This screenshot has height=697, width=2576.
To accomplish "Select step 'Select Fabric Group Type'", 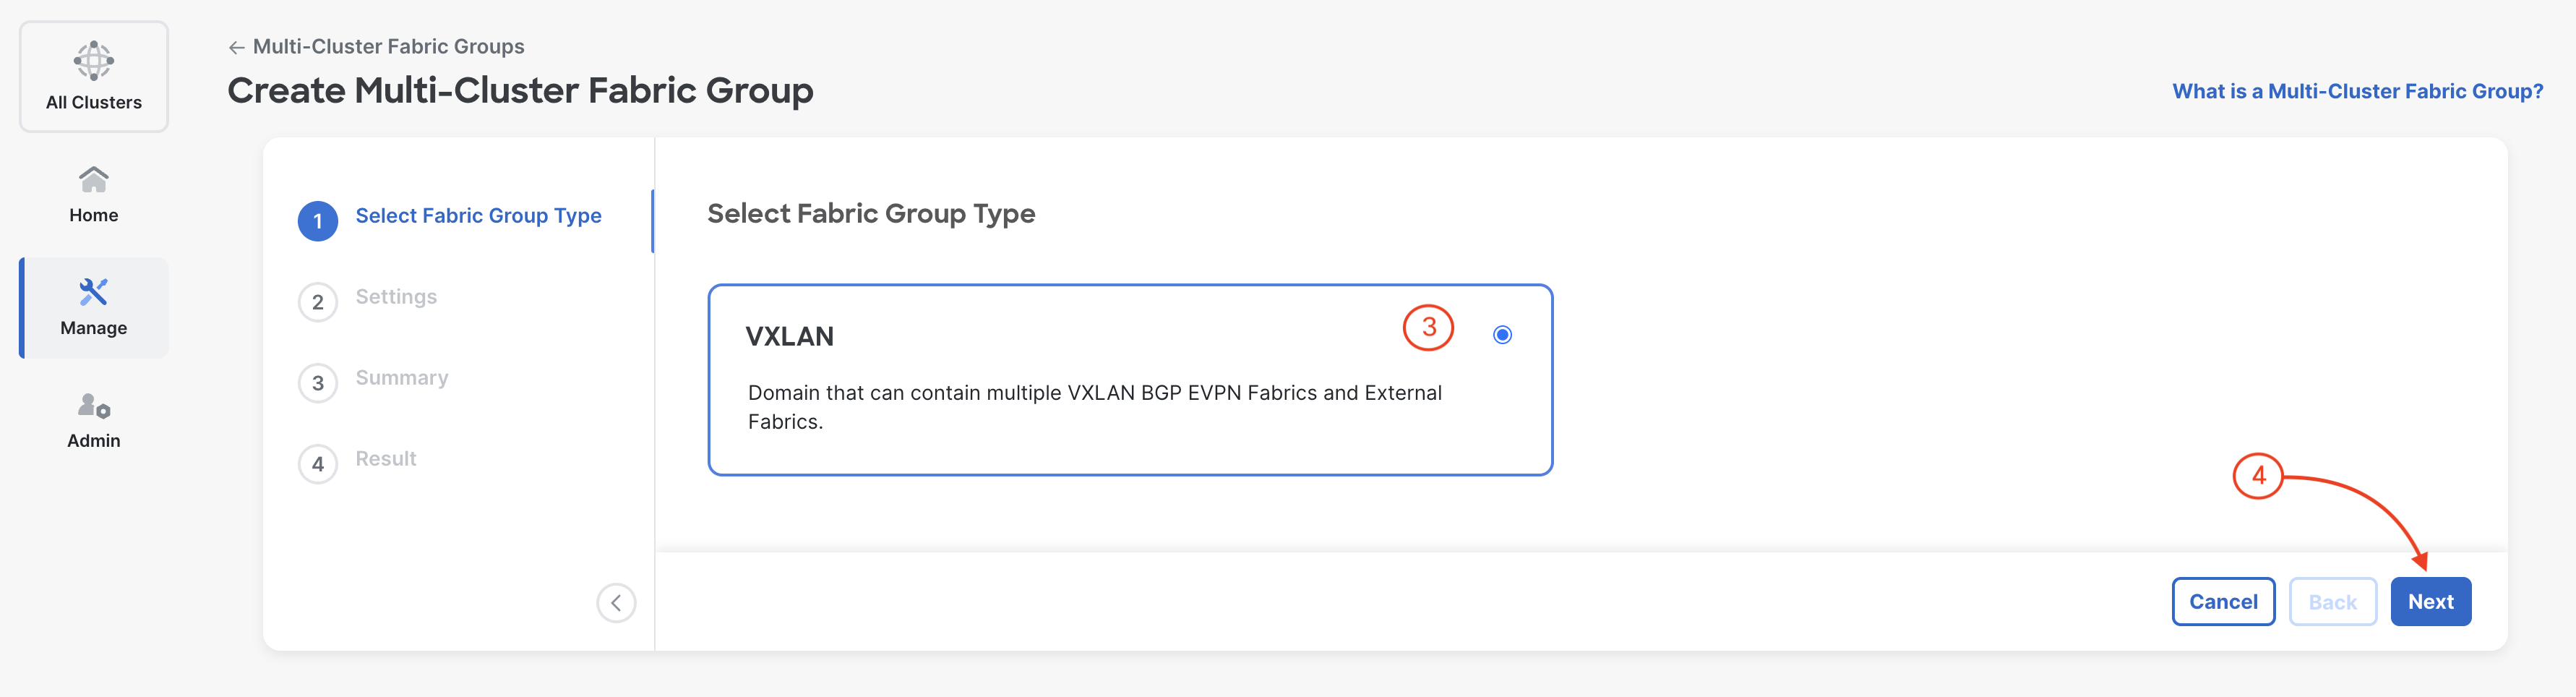I will tap(478, 216).
